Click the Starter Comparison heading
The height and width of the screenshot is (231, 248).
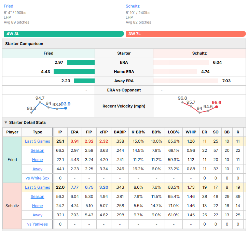pyautogui.click(x=24, y=44)
